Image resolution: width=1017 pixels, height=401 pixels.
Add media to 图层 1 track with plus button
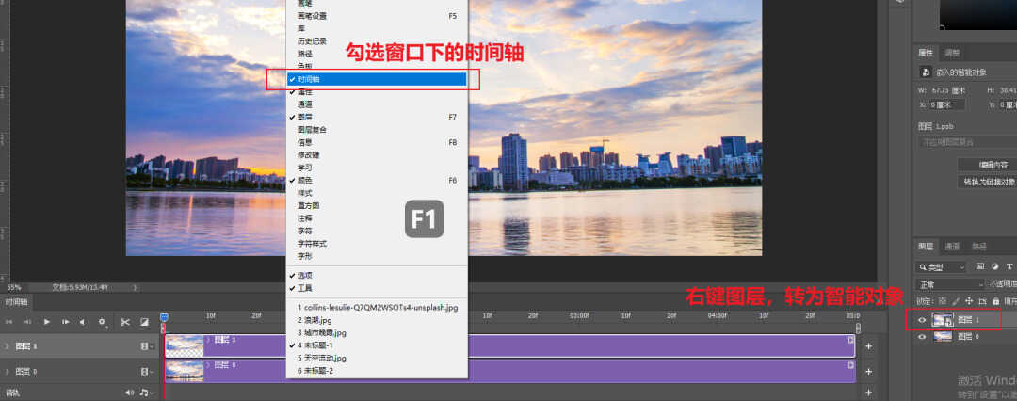tap(868, 346)
